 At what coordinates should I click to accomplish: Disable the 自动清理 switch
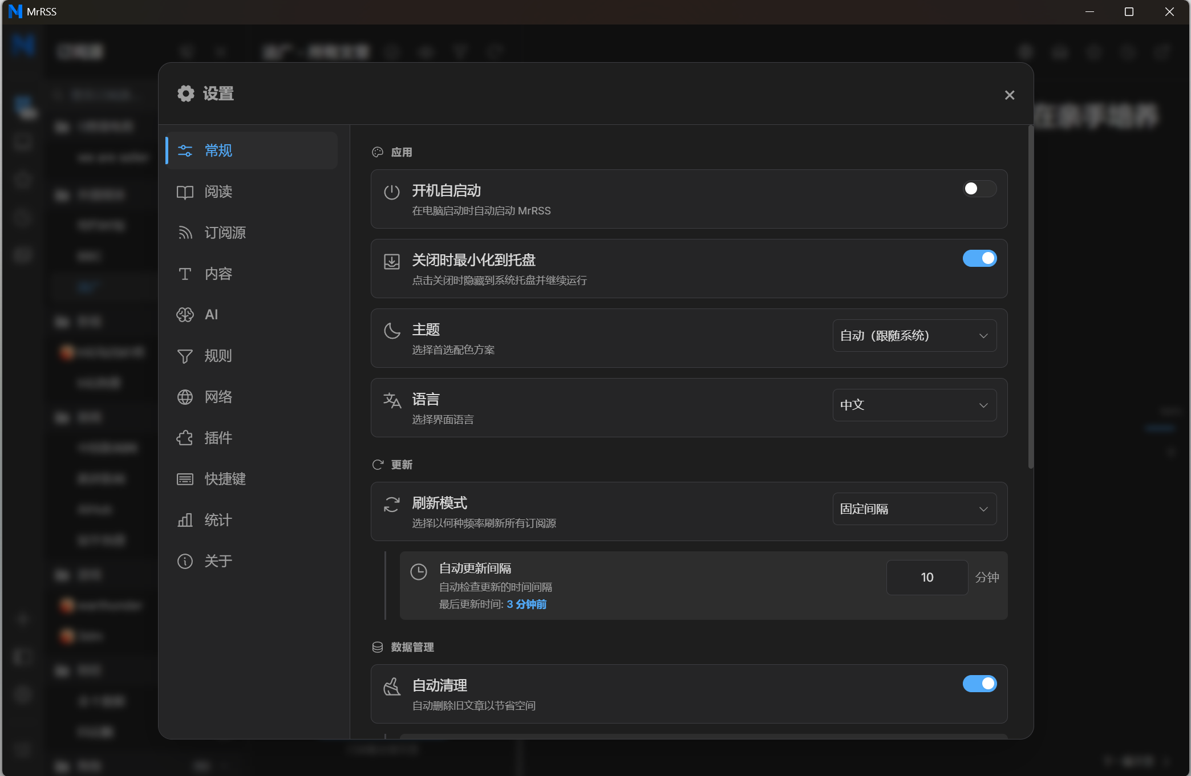[x=979, y=684]
